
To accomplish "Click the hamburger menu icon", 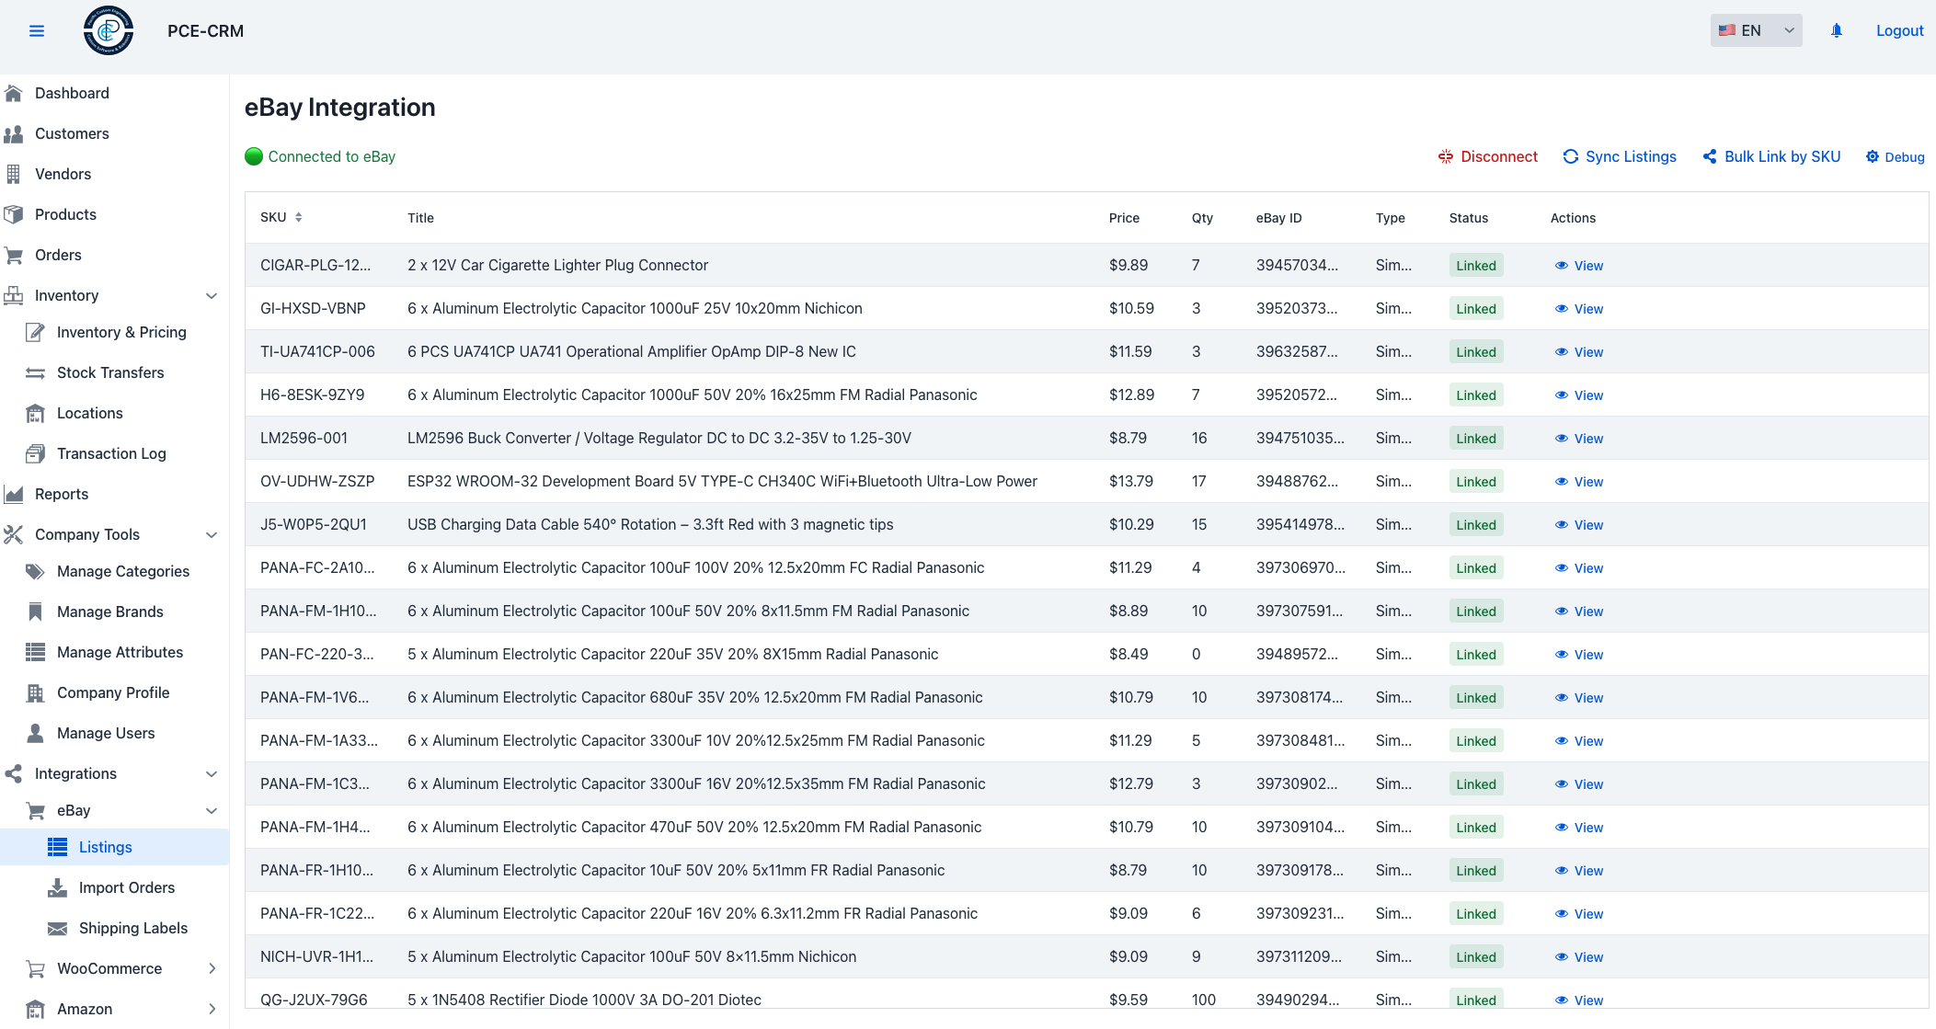I will tap(37, 31).
